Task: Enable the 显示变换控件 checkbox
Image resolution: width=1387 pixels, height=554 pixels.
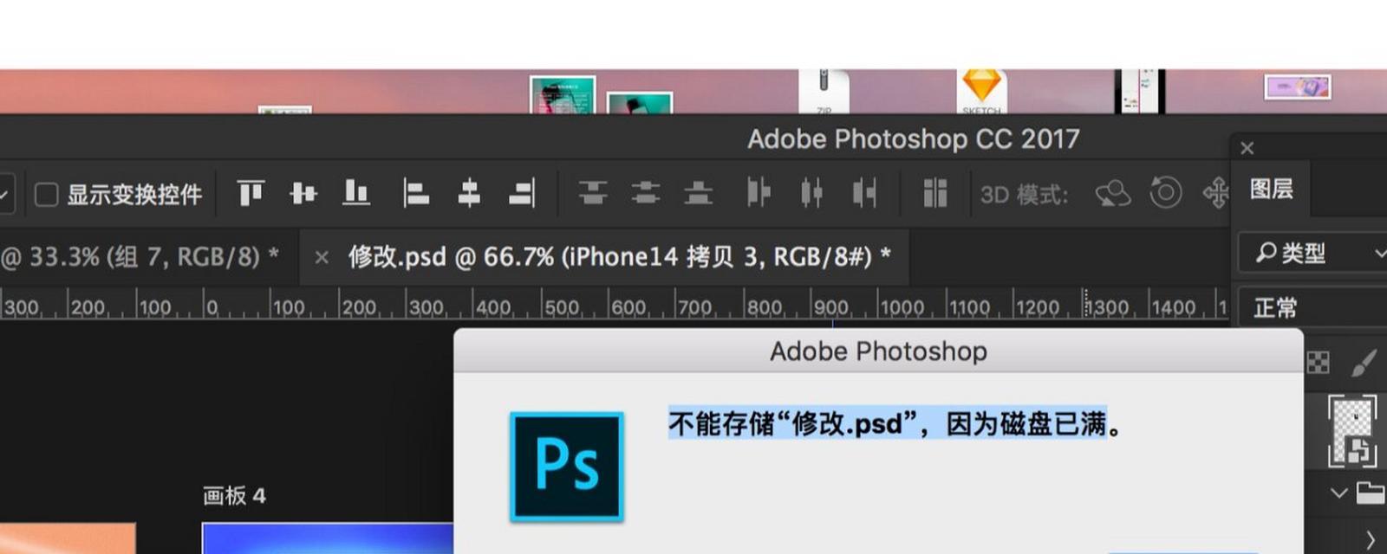Action: point(46,194)
